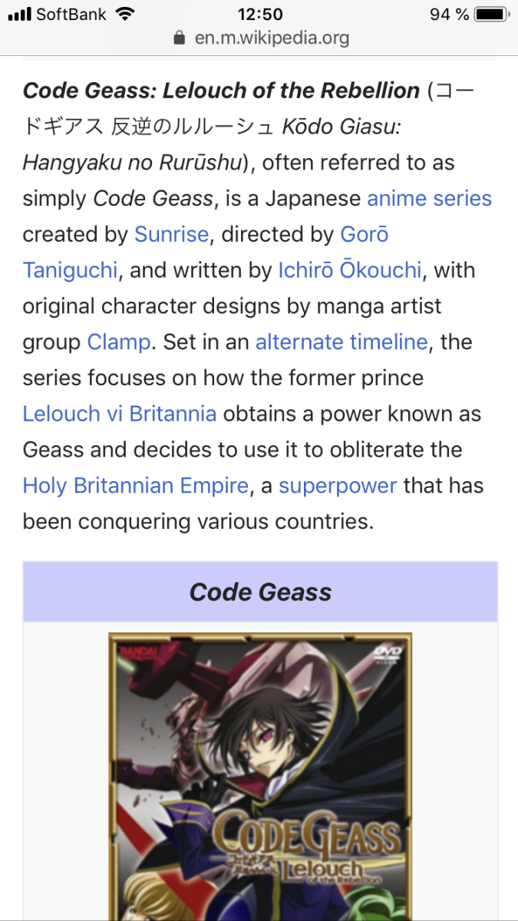
Task: Tap the Wi-Fi status icon
Action: tap(124, 15)
